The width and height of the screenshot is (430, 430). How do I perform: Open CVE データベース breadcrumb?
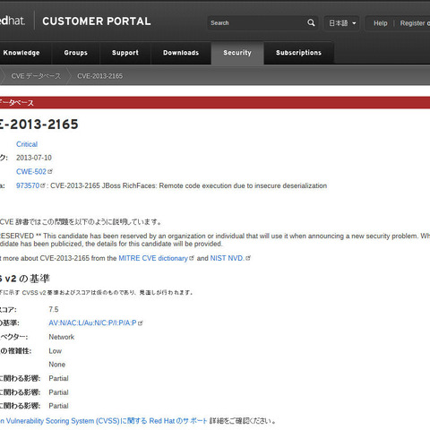coord(36,76)
